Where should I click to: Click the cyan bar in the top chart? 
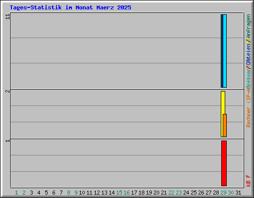(x=225, y=51)
